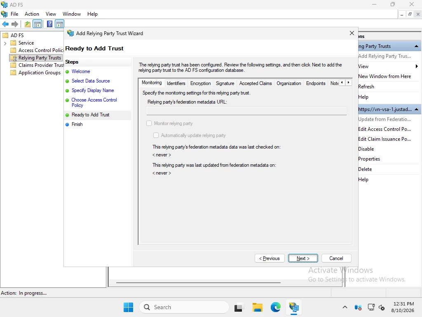Image resolution: width=422 pixels, height=317 pixels.
Task: Click Edit Claim Issuance Policy action
Action: click(384, 139)
